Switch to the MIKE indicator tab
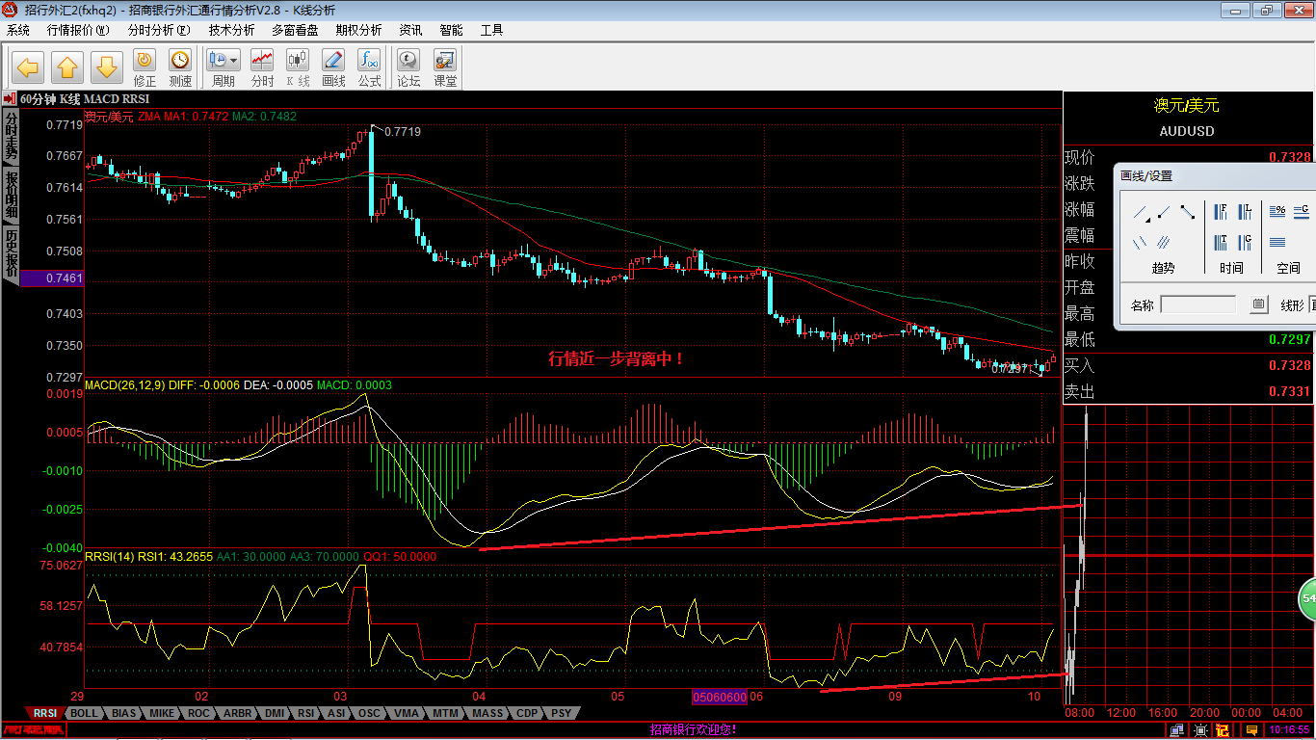 (x=162, y=714)
